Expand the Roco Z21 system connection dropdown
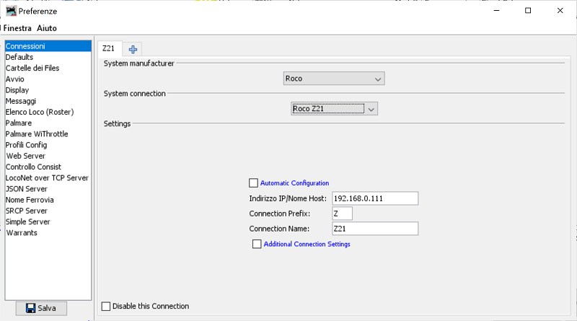577x321 pixels. tap(334, 109)
